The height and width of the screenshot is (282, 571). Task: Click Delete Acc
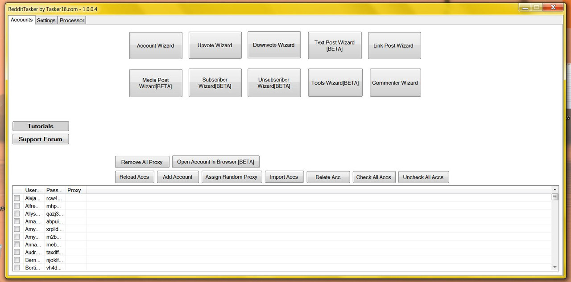coord(328,177)
